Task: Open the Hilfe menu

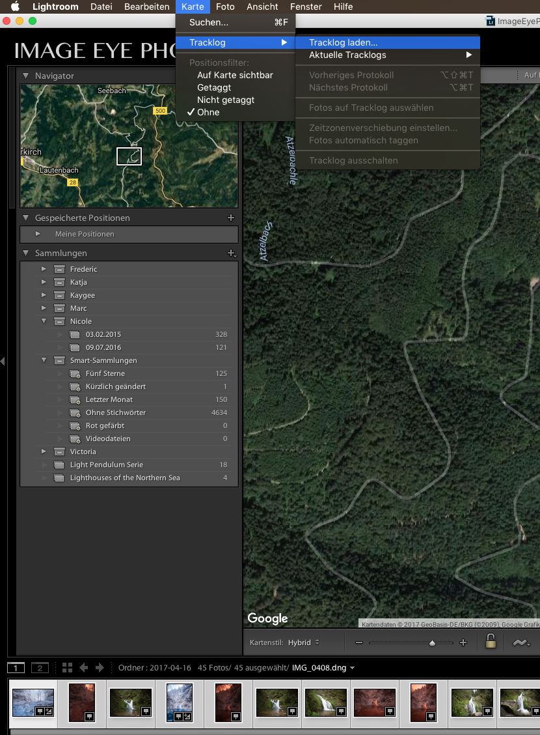Action: tap(343, 7)
